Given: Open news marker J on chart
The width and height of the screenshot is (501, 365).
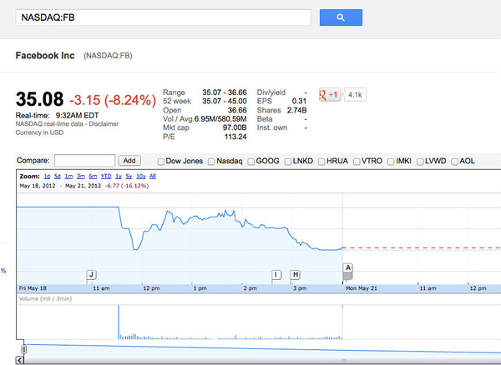Looking at the screenshot, I should point(91,274).
